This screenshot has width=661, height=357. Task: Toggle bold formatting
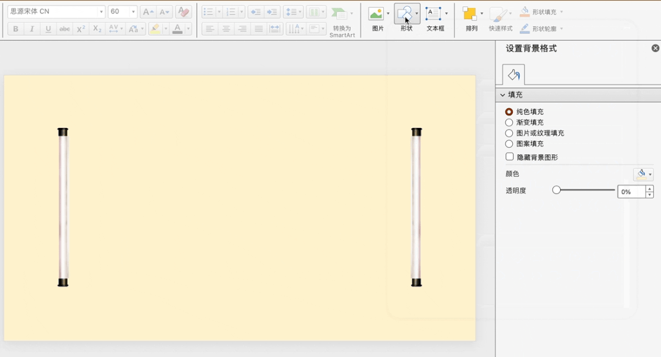pos(15,29)
